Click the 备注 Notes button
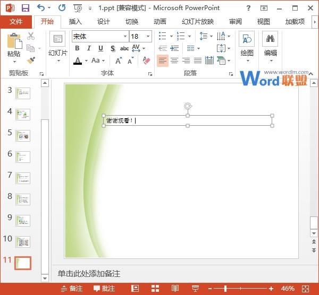 pos(72,289)
